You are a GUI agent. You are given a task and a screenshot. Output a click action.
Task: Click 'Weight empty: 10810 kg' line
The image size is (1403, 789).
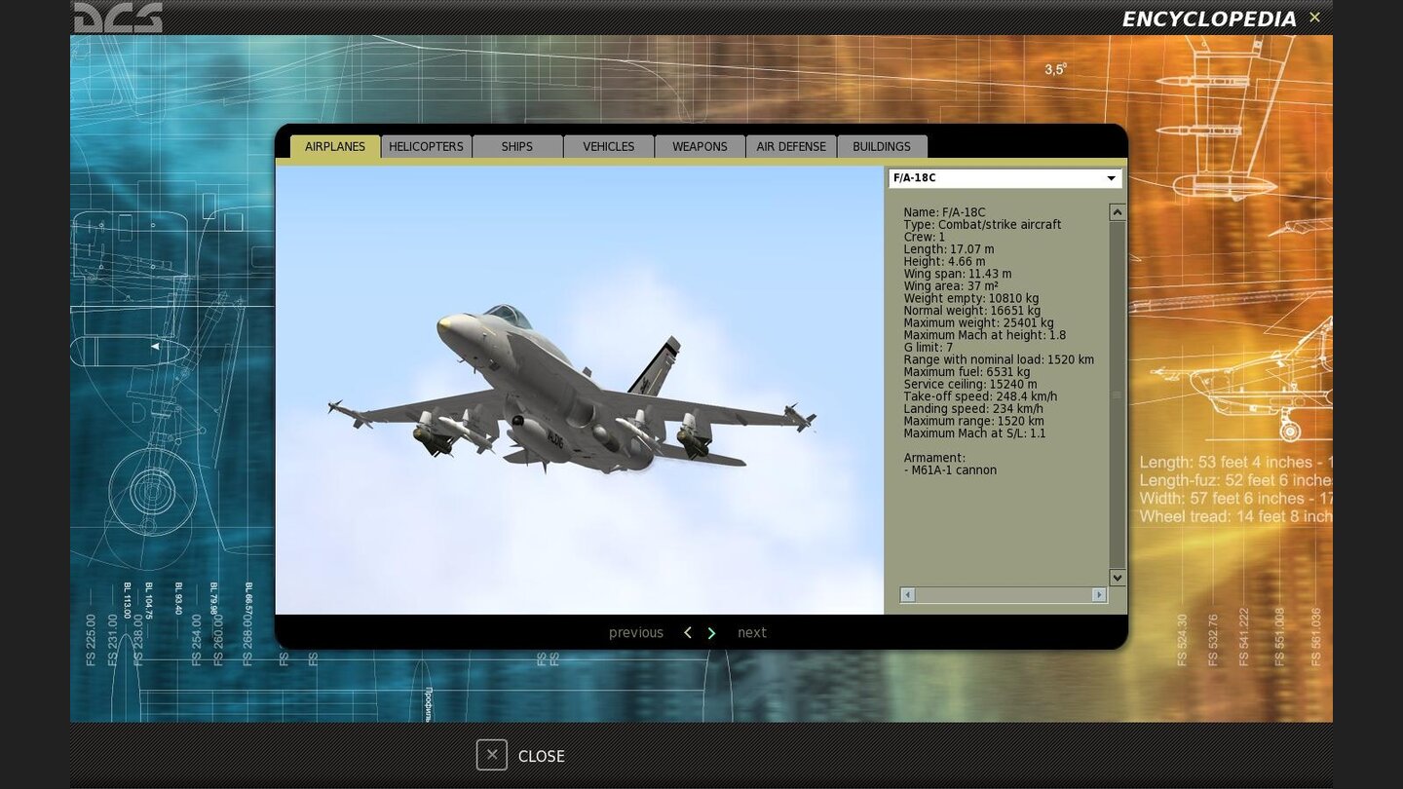point(971,298)
